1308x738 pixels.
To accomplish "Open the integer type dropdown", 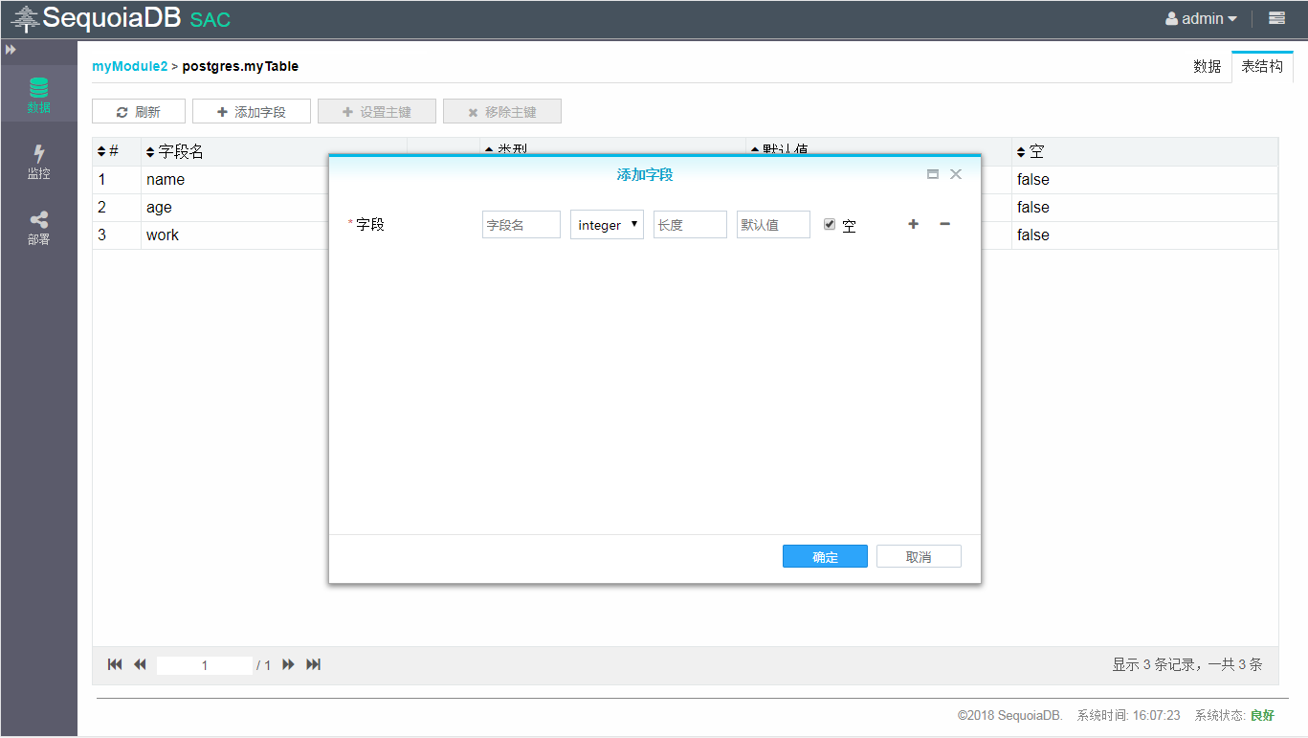I will (607, 225).
